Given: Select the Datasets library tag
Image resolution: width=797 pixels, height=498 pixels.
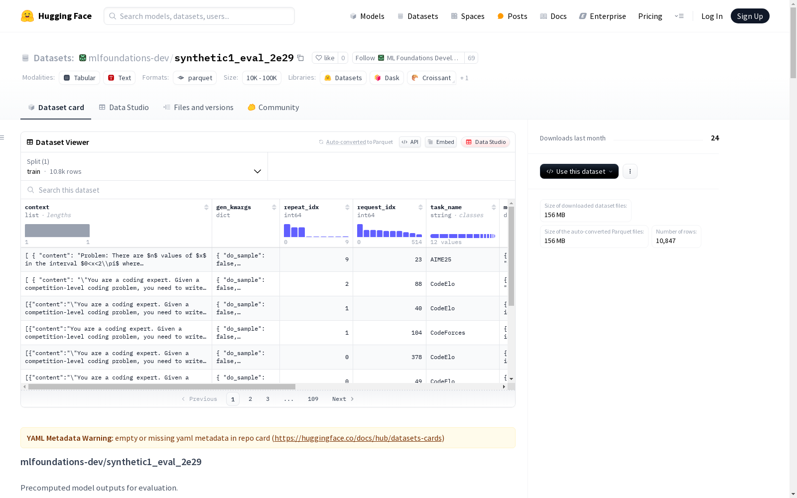Looking at the screenshot, I should click(x=343, y=78).
